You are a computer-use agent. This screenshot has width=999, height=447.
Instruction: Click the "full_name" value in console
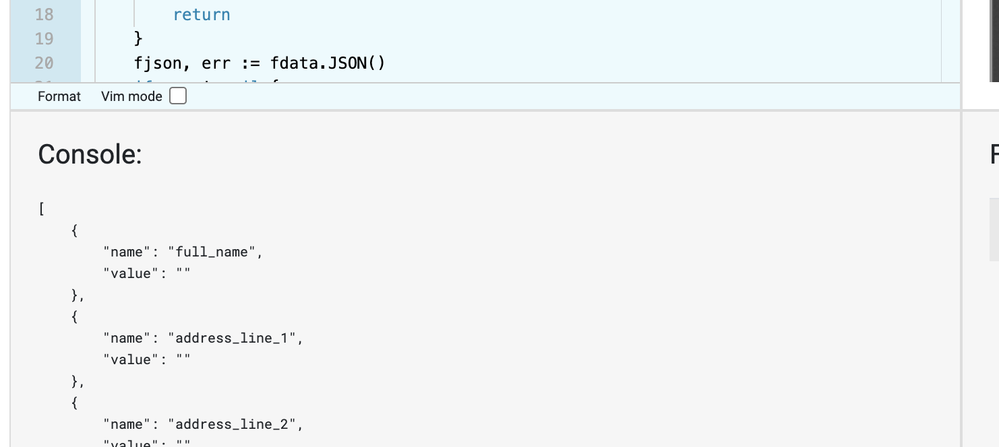214,252
